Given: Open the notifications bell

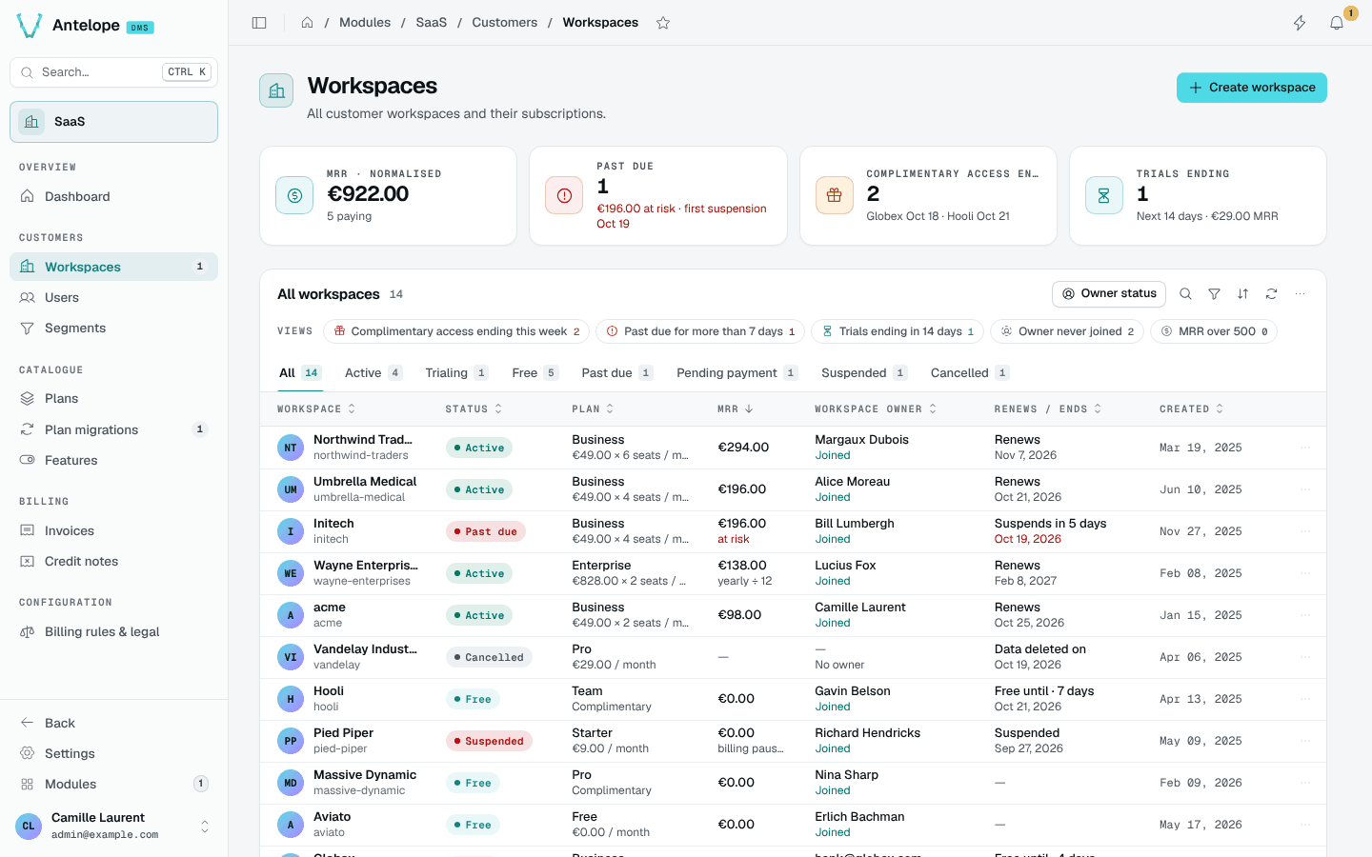Looking at the screenshot, I should [1337, 23].
